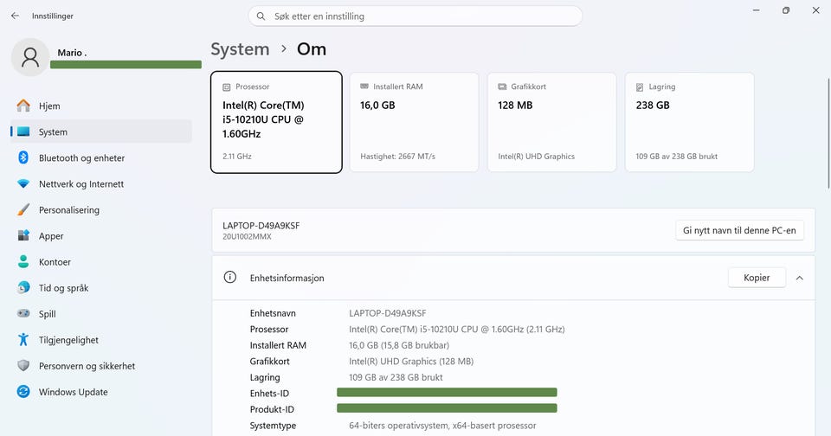The height and width of the screenshot is (436, 831).
Task: Click the Bluetooth icon in sidebar
Action: pyautogui.click(x=23, y=157)
